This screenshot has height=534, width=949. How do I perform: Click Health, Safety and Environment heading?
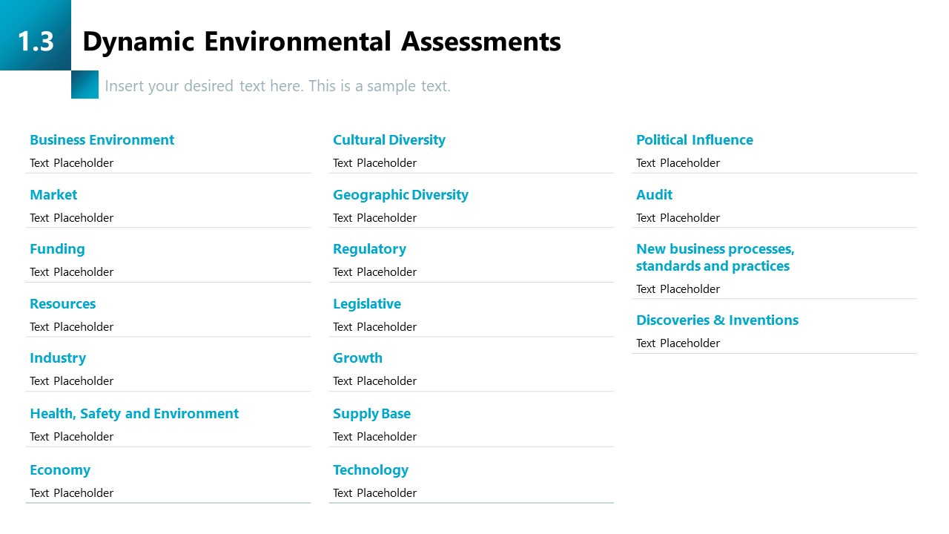point(134,414)
